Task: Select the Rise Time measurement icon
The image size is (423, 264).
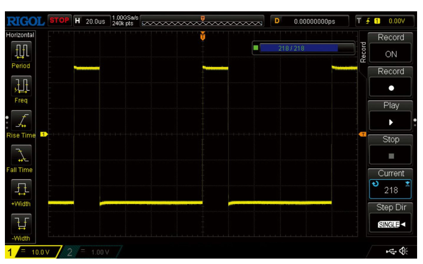Action: tap(21, 121)
